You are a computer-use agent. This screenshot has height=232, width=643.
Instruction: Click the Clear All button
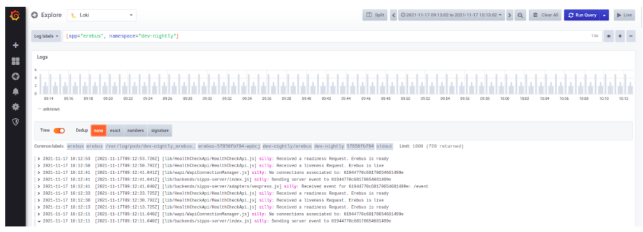(x=545, y=15)
